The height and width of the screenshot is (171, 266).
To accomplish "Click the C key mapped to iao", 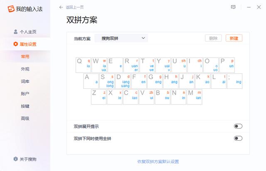I will click(x=131, y=97).
